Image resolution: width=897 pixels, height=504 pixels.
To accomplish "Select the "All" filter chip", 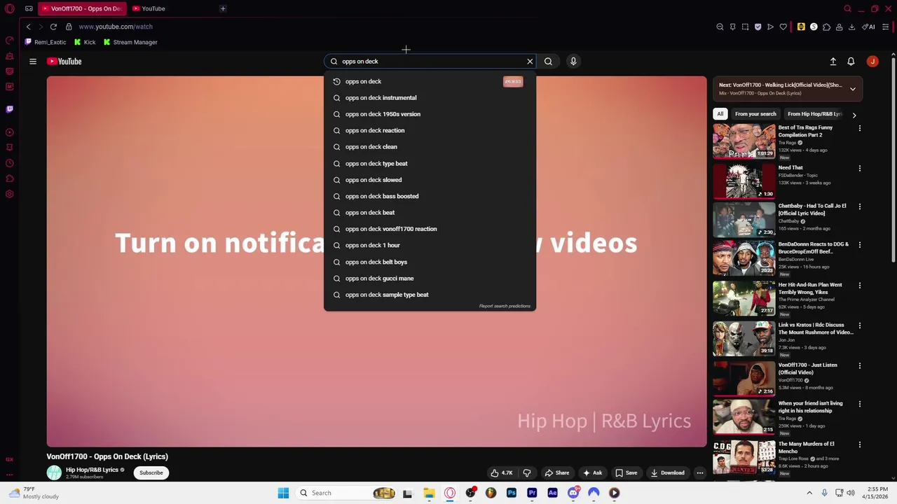I will [x=720, y=114].
